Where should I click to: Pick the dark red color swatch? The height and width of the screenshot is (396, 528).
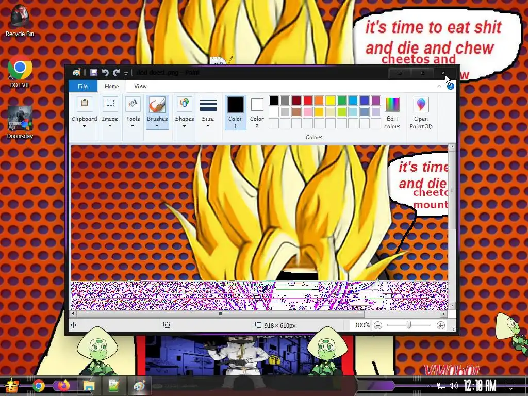[296, 101]
